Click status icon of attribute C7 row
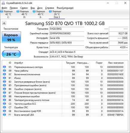The height and width of the screenshot is (133, 130). click(4, 107)
